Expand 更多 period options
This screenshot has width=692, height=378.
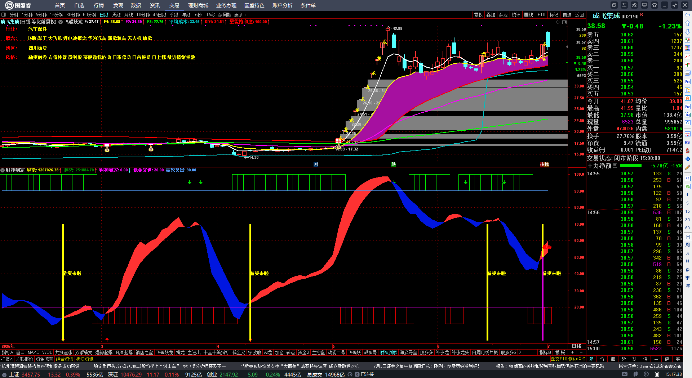240,15
